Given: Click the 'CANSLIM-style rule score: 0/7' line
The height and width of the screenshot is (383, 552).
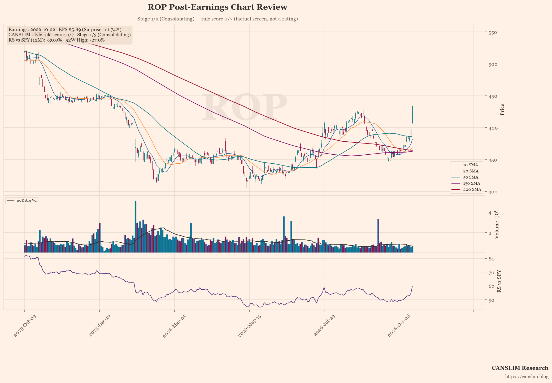Looking at the screenshot, I should (69, 35).
